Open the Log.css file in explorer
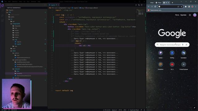The image size is (198, 111). click(x=19, y=42)
